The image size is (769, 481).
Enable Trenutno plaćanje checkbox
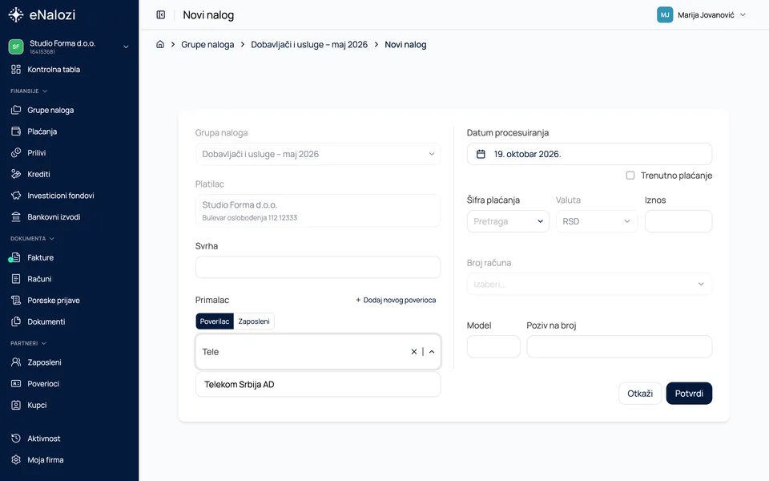tap(630, 176)
